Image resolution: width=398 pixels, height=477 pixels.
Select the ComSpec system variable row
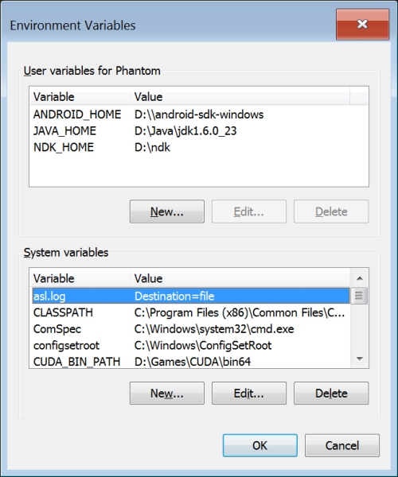190,329
